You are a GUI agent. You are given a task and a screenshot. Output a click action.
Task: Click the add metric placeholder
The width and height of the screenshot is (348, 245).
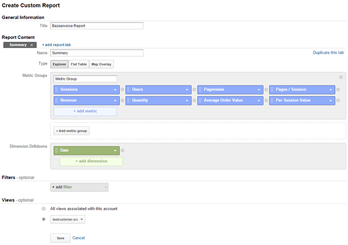pos(85,111)
